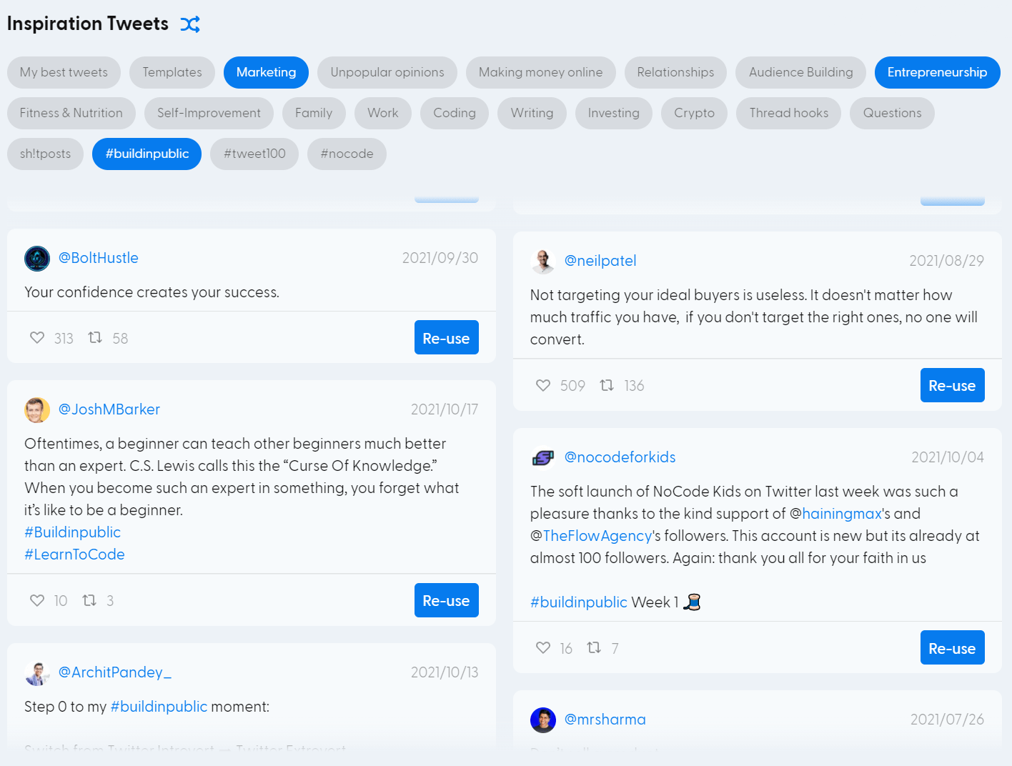This screenshot has height=766, width=1012.
Task: Click retweet icon on @JoshMBarker tweet
Action: click(x=89, y=600)
